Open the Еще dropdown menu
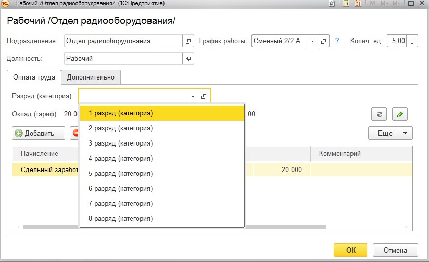Viewport: 429px width, 262px height. (x=390, y=133)
